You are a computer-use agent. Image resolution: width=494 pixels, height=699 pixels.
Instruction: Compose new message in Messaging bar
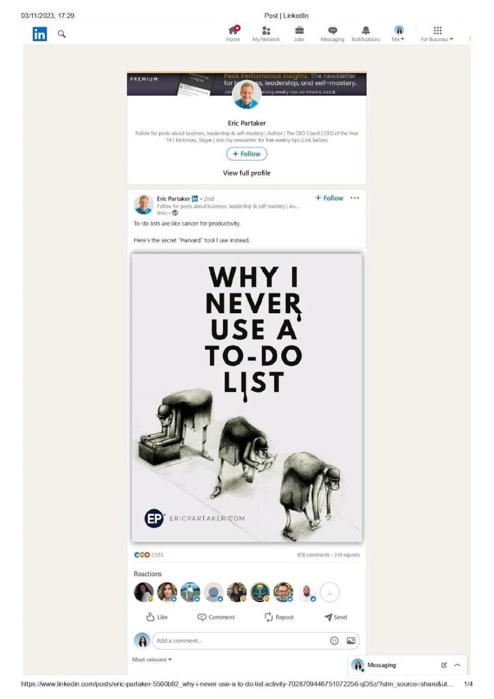tap(444, 665)
